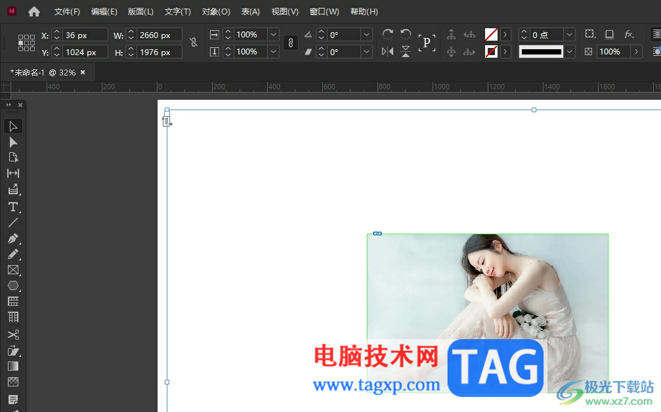Select the Type tool
Viewport: 661px width, 412px height.
pos(12,207)
